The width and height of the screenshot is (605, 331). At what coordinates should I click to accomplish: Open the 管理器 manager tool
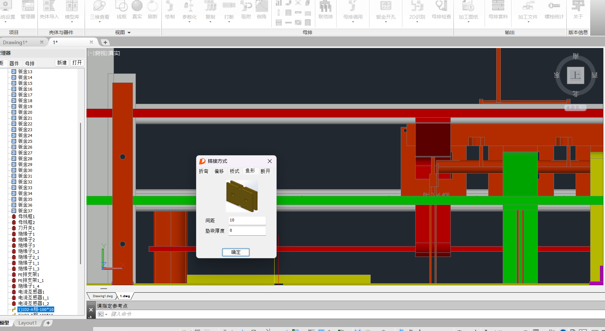(x=28, y=10)
